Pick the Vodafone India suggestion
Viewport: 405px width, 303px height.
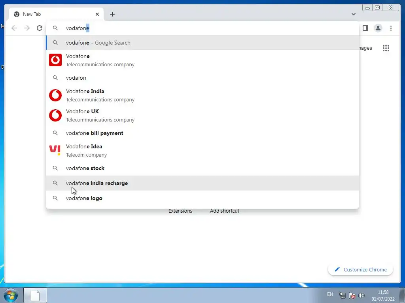[x=202, y=95]
